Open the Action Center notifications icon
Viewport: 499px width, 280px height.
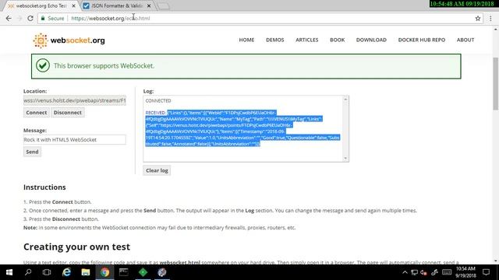[486, 272]
